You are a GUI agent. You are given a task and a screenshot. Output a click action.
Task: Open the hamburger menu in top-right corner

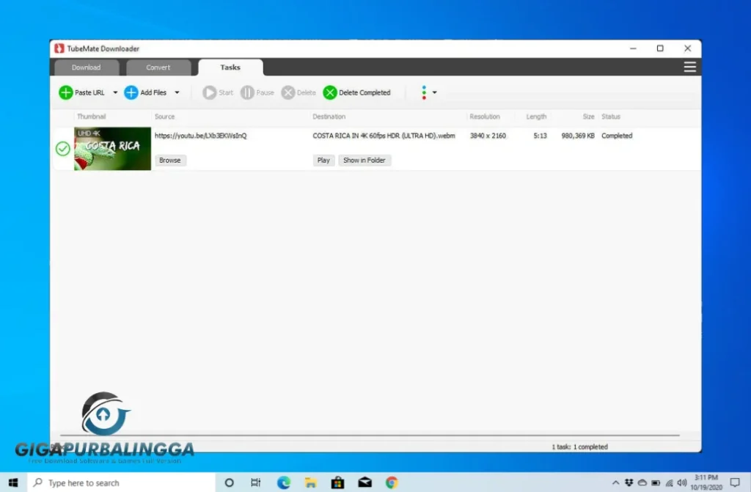689,66
